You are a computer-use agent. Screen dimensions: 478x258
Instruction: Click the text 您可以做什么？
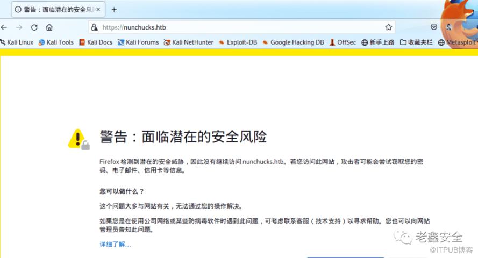(x=122, y=191)
